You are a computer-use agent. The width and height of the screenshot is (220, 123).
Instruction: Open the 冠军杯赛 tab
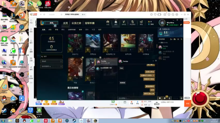pos(90,23)
